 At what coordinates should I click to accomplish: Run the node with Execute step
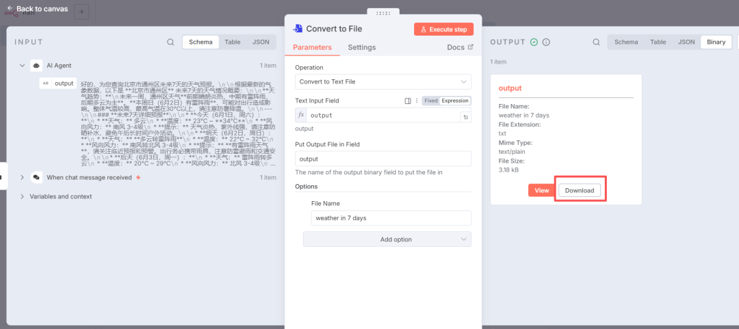point(443,29)
